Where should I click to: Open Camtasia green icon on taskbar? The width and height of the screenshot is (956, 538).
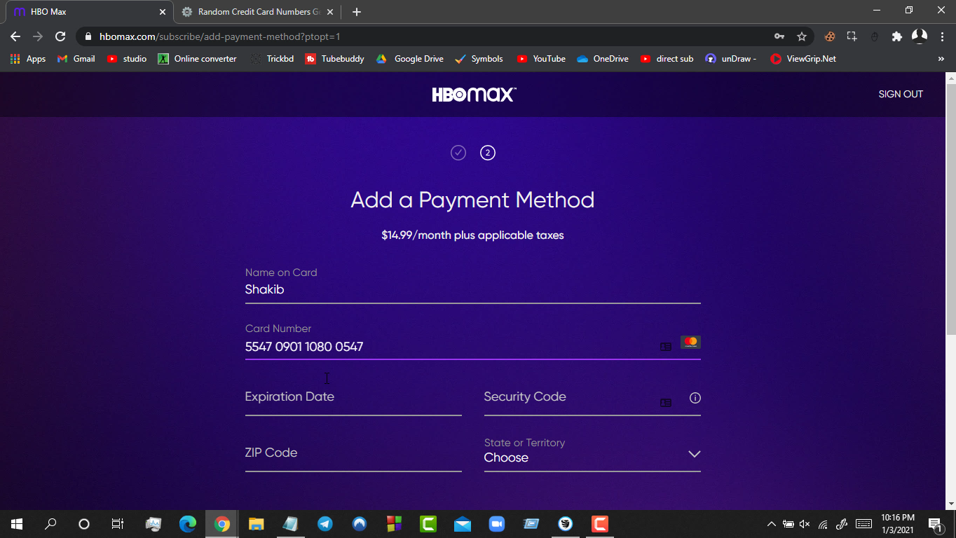(428, 524)
